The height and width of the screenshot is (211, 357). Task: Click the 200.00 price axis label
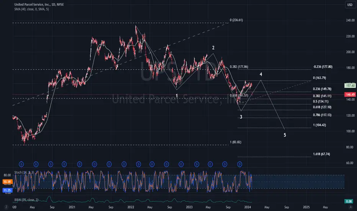350,52
